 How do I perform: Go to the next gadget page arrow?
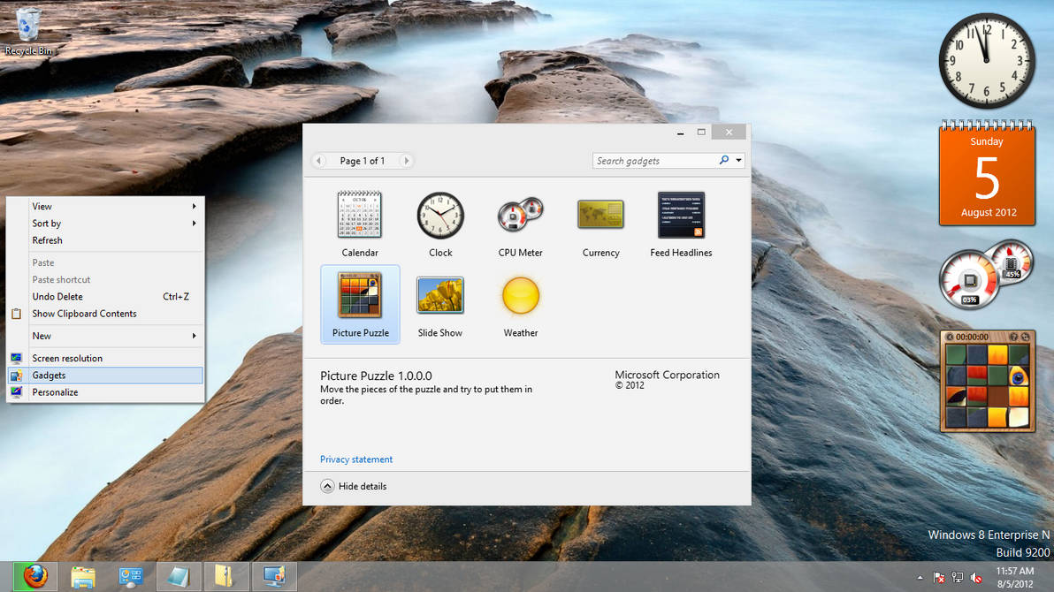pyautogui.click(x=405, y=161)
